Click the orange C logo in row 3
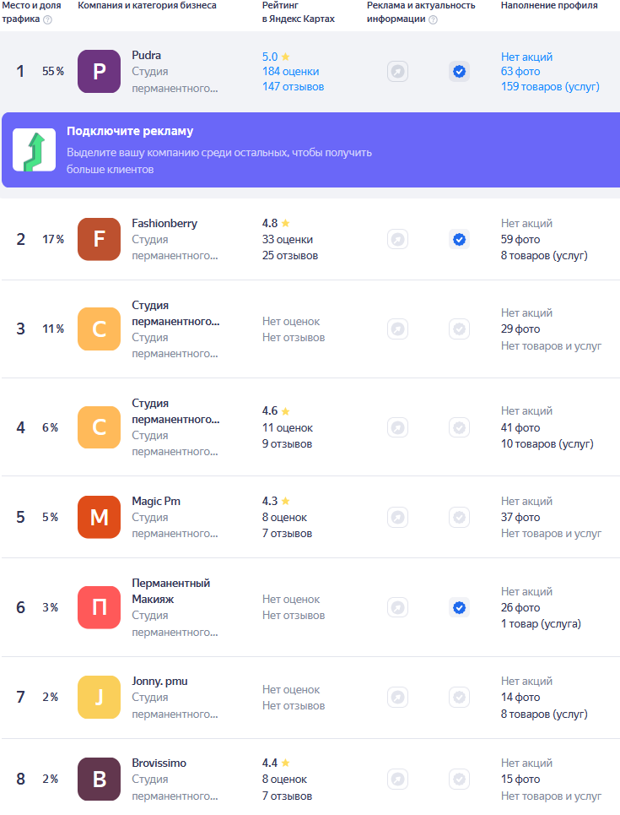The image size is (620, 815). coord(100,329)
